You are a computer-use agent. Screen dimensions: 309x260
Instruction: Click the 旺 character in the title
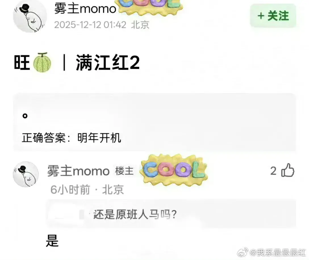[x=22, y=62]
